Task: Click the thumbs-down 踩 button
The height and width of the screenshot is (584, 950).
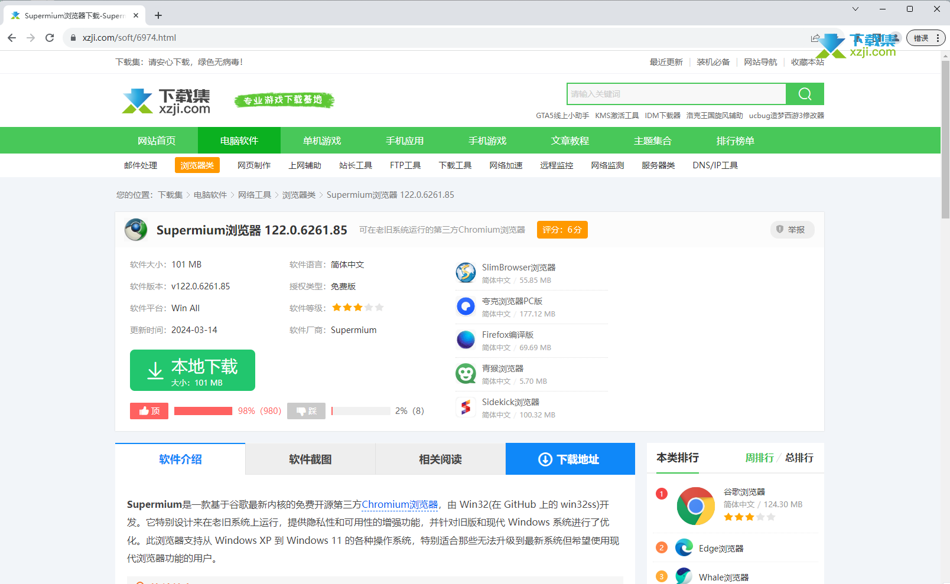Action: click(x=306, y=411)
